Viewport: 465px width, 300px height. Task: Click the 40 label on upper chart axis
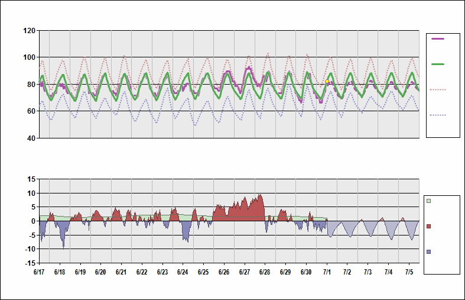pyautogui.click(x=30, y=138)
